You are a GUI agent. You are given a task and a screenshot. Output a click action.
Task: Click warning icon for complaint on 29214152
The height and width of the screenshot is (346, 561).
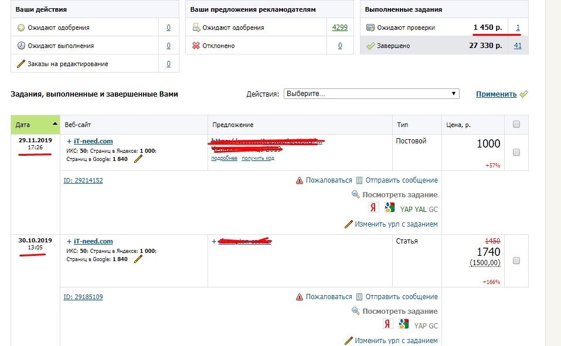pyautogui.click(x=300, y=180)
